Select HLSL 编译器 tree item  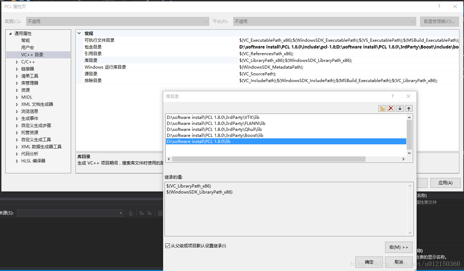(33, 161)
